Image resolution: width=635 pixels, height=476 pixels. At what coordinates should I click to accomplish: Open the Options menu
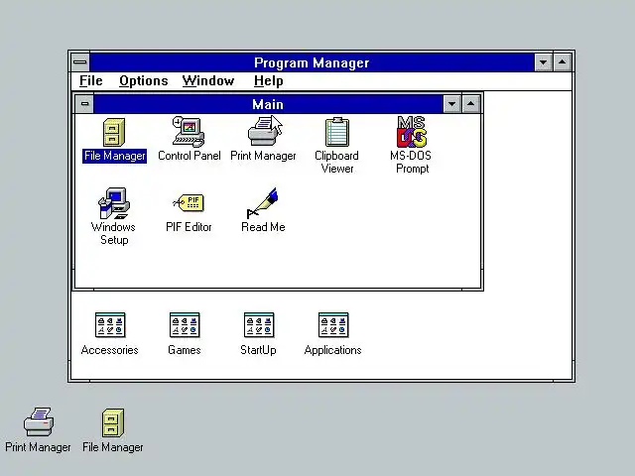pos(143,81)
